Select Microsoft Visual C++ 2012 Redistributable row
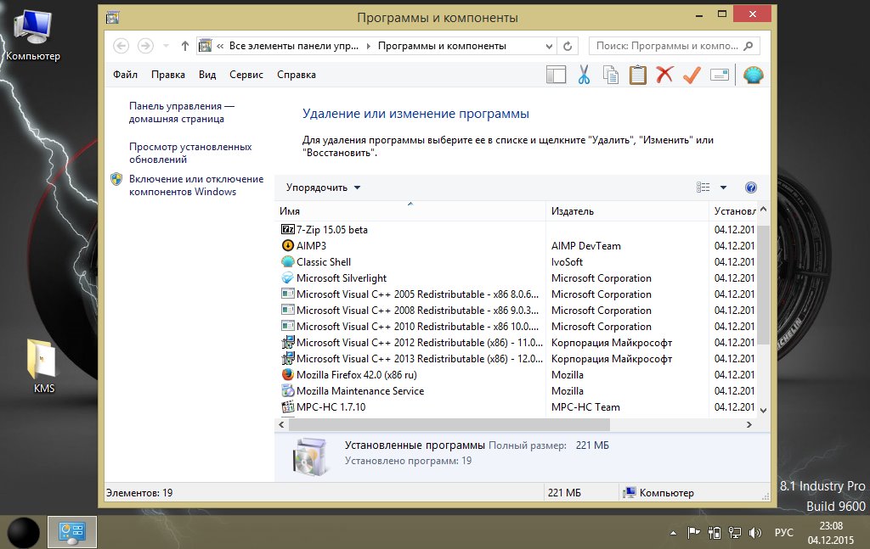Screen dimensions: 870x549 click(517, 342)
